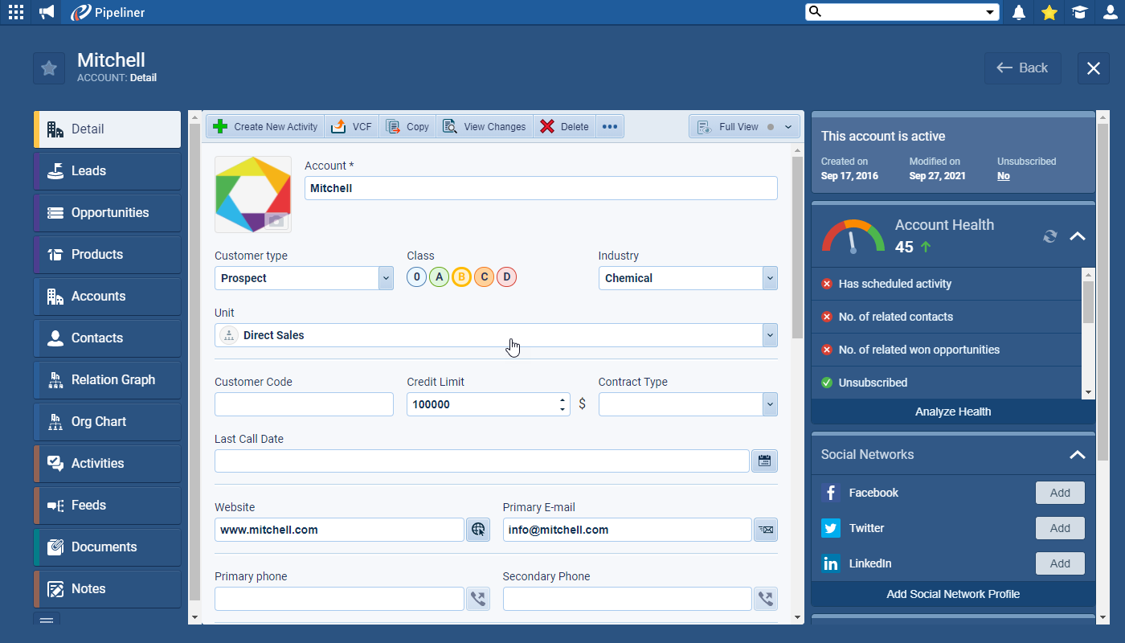This screenshot has width=1125, height=643.
Task: Open website via globe icon next to Website
Action: tap(478, 530)
